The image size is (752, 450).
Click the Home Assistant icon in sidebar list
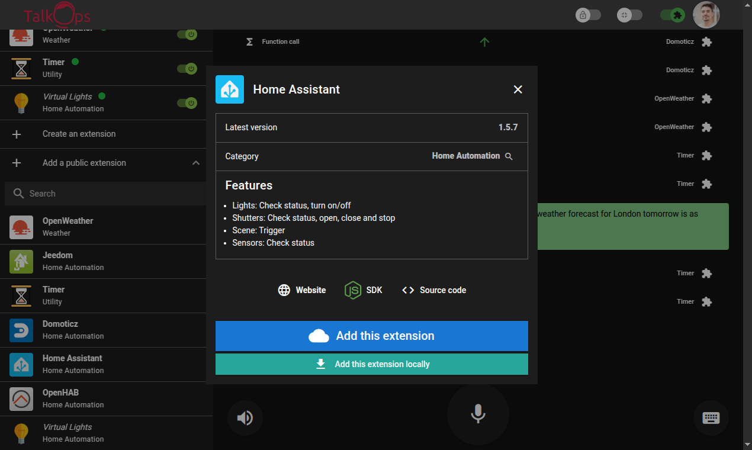point(21,365)
